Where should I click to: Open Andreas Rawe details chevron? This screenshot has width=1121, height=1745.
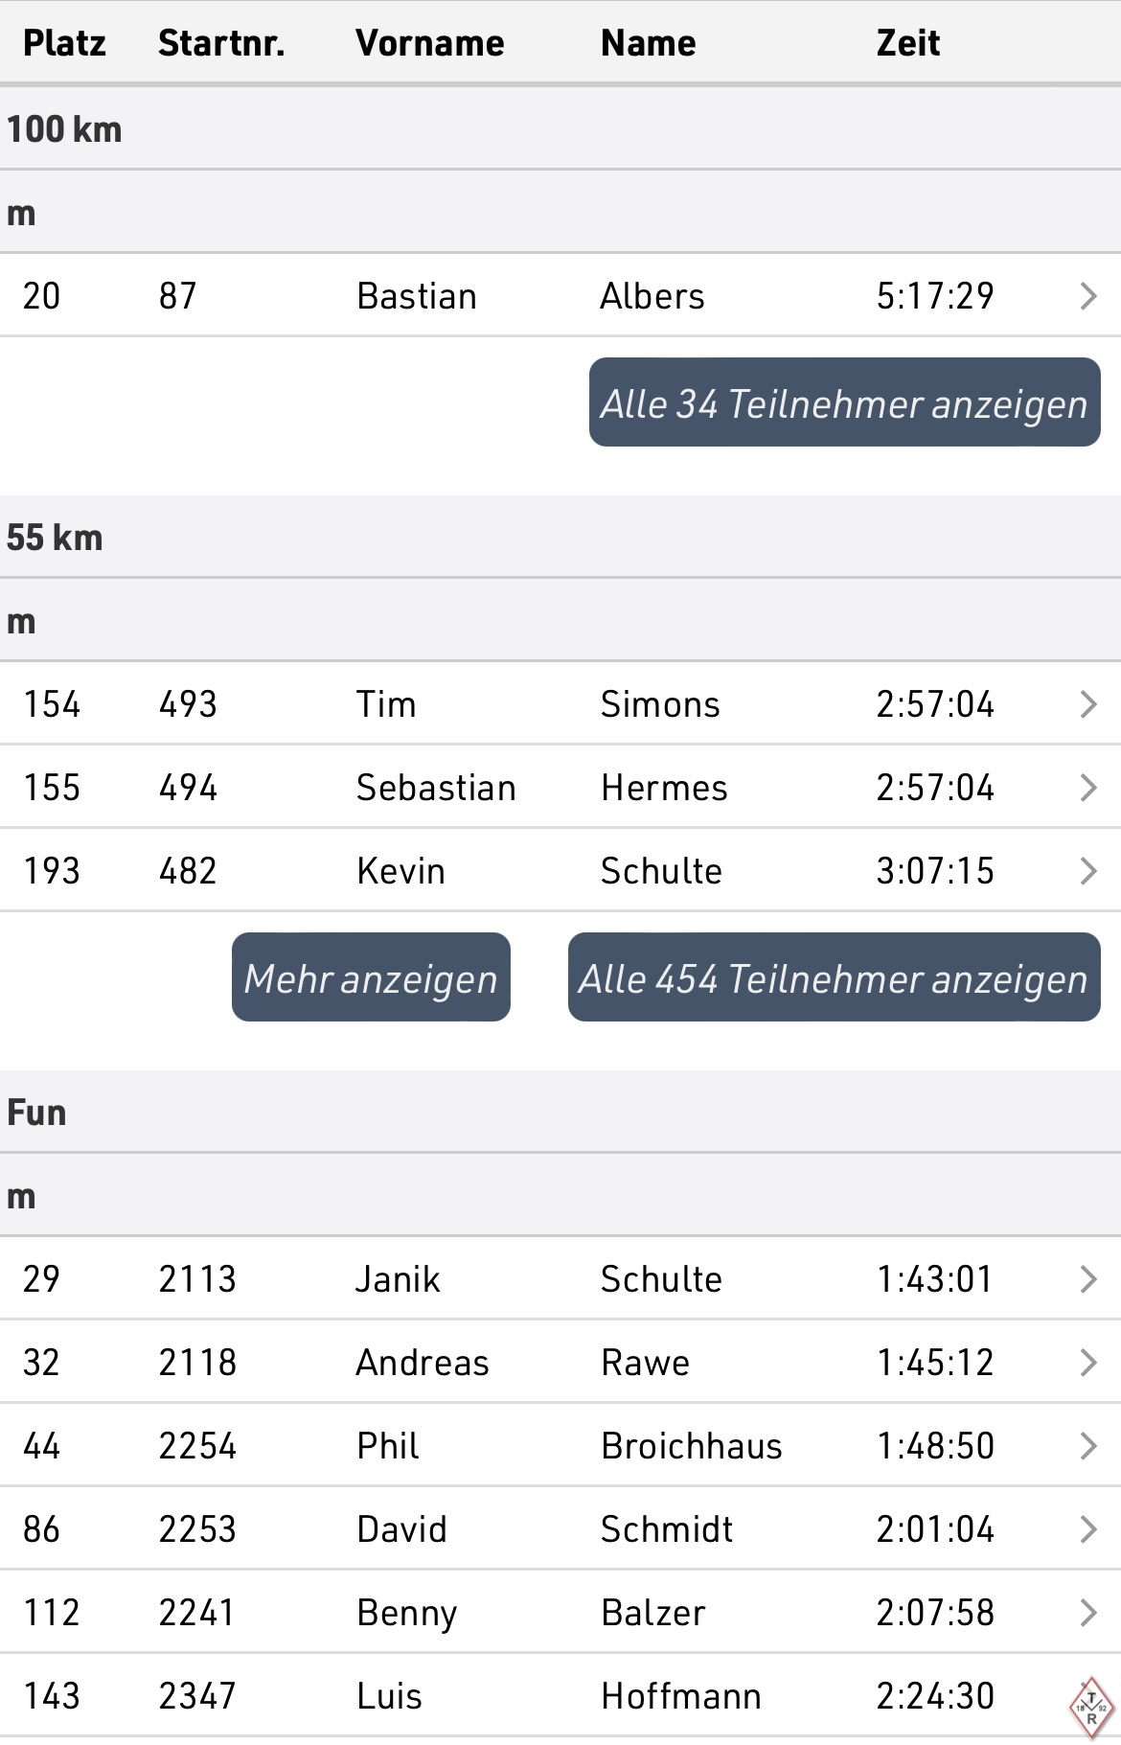1087,1363
